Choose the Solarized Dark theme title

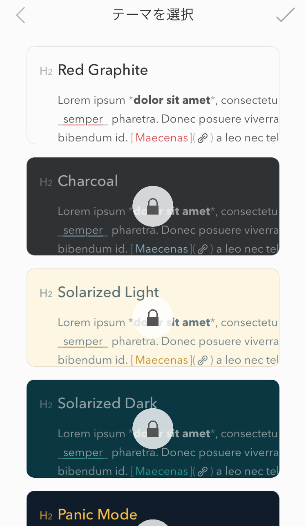(x=107, y=403)
